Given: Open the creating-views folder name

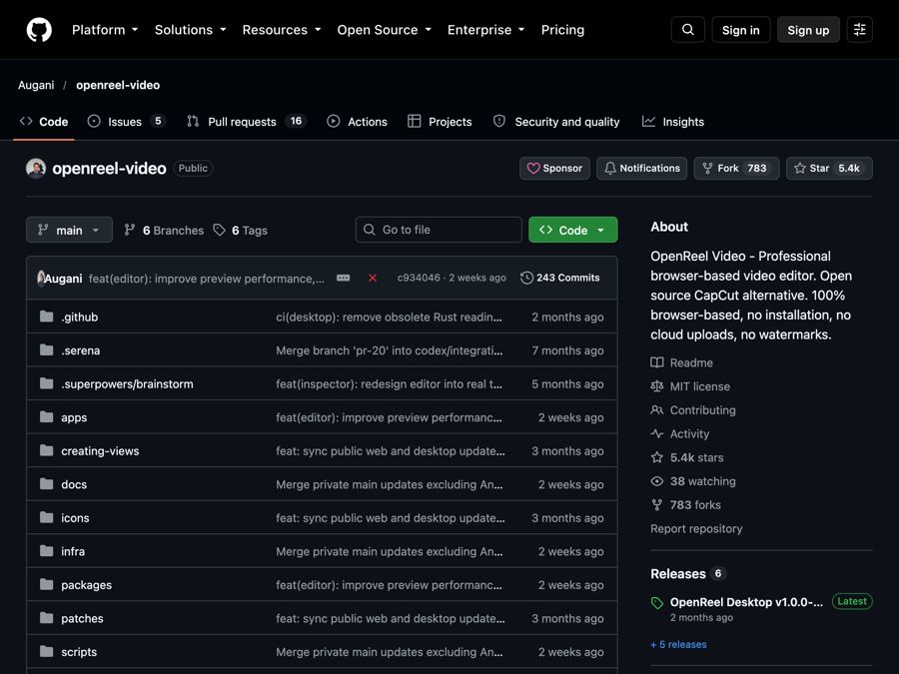Looking at the screenshot, I should [100, 450].
